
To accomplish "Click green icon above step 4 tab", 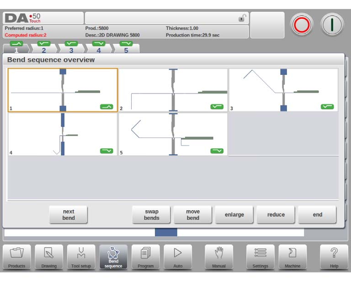I will coord(99,43).
